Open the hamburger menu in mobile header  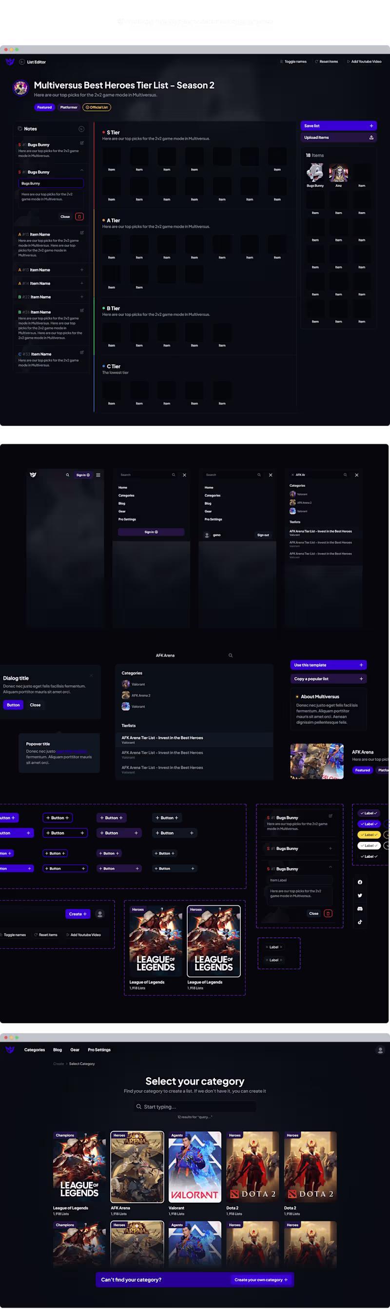98,475
